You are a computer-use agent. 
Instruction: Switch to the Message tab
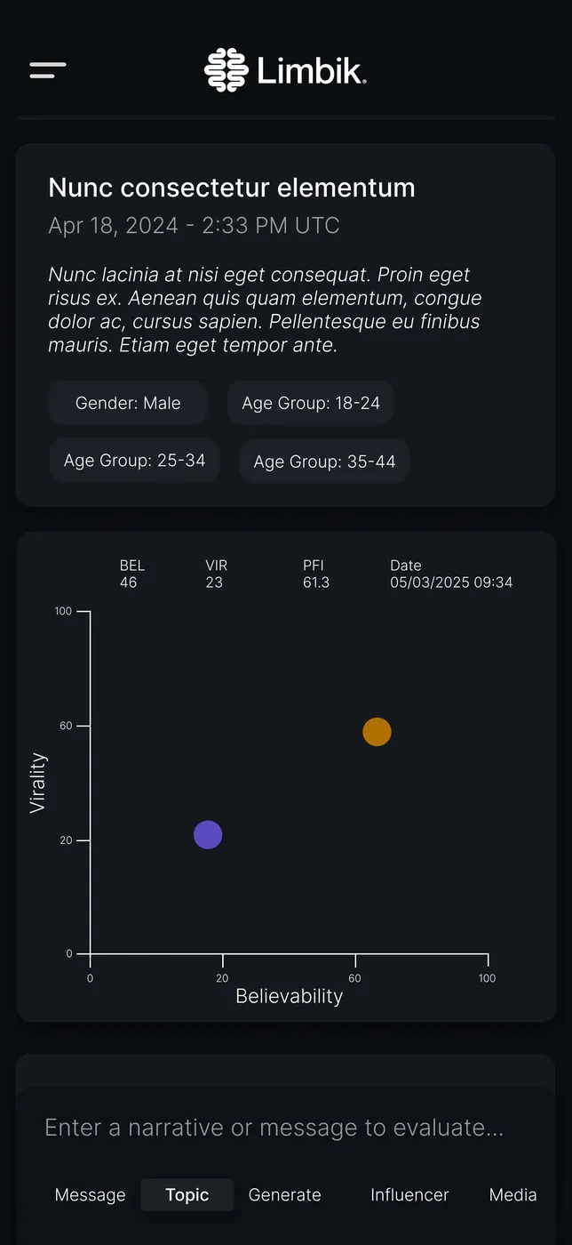click(91, 1195)
